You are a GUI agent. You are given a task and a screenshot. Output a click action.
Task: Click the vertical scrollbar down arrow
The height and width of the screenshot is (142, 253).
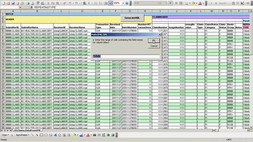point(251,127)
